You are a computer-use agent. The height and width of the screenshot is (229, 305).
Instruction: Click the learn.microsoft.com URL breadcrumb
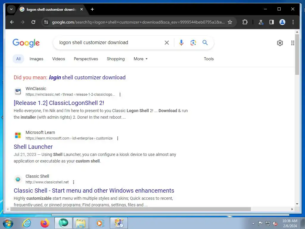click(x=69, y=138)
